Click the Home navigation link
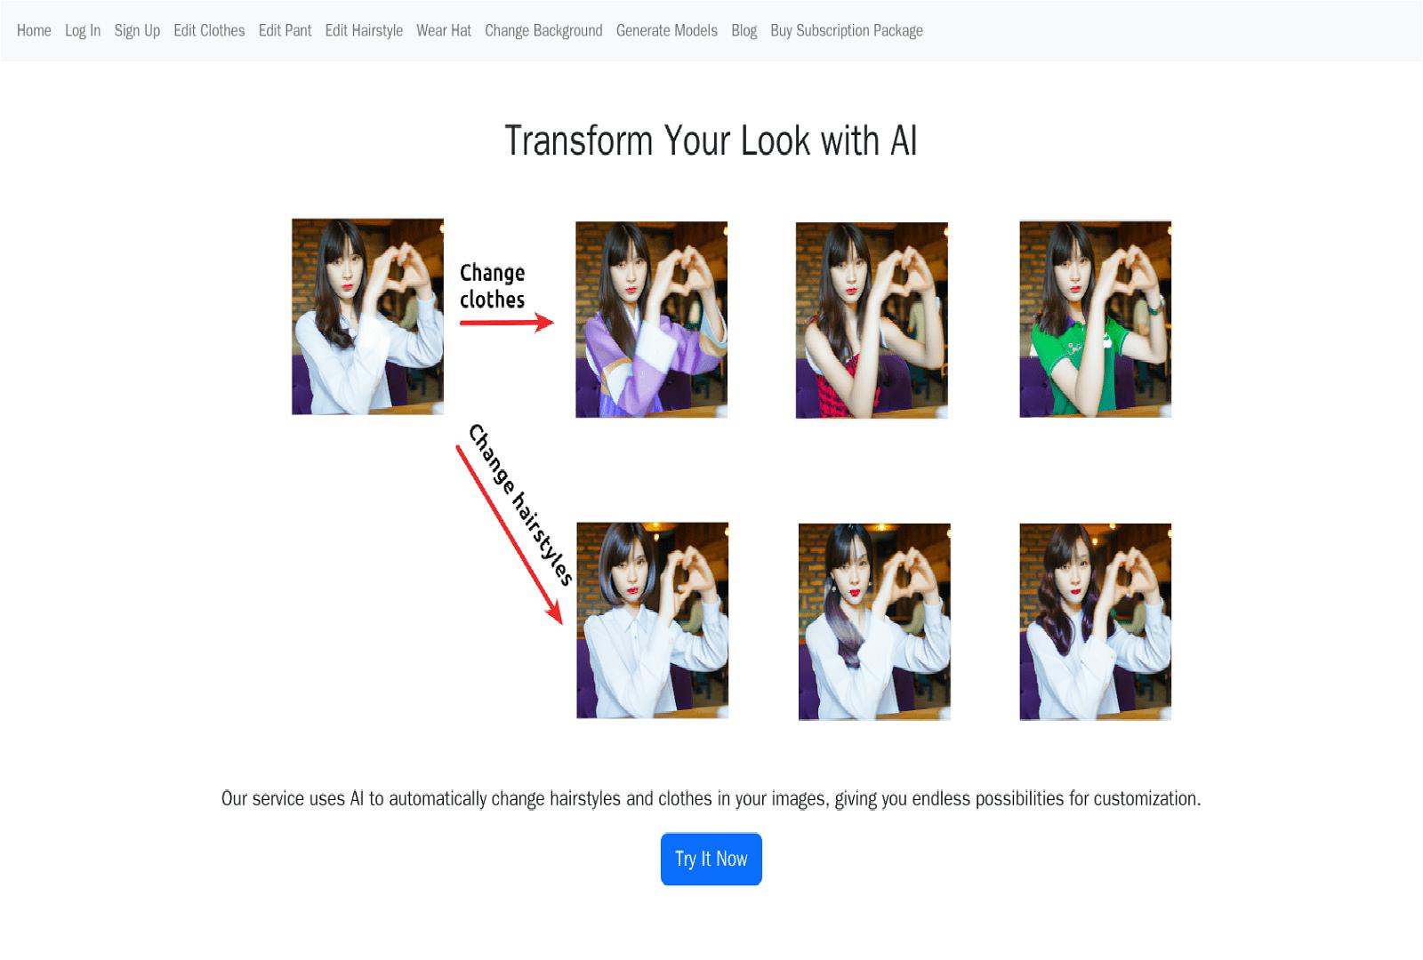1423x960 pixels. click(34, 30)
